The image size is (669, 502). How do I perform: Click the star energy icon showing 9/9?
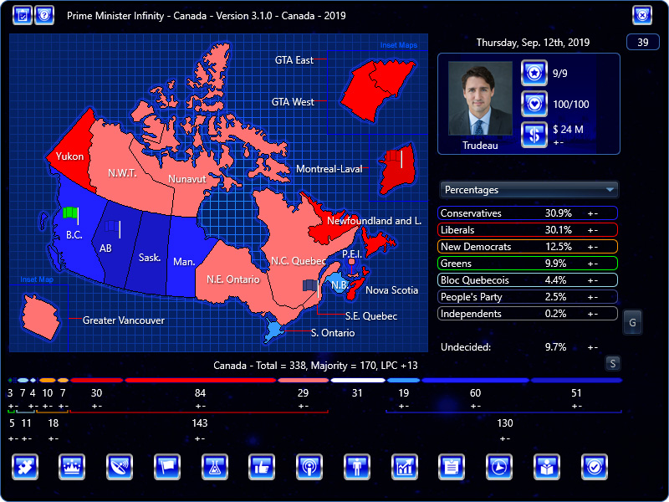[534, 73]
